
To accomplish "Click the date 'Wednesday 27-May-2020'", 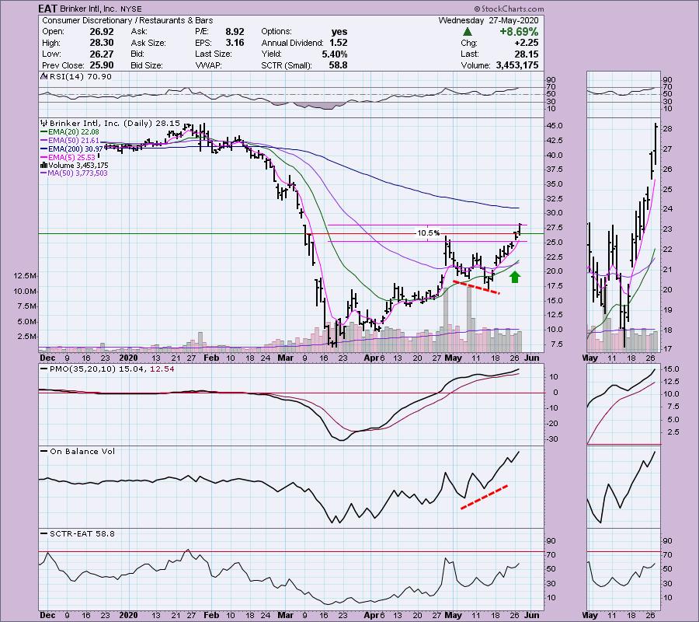I will click(489, 20).
